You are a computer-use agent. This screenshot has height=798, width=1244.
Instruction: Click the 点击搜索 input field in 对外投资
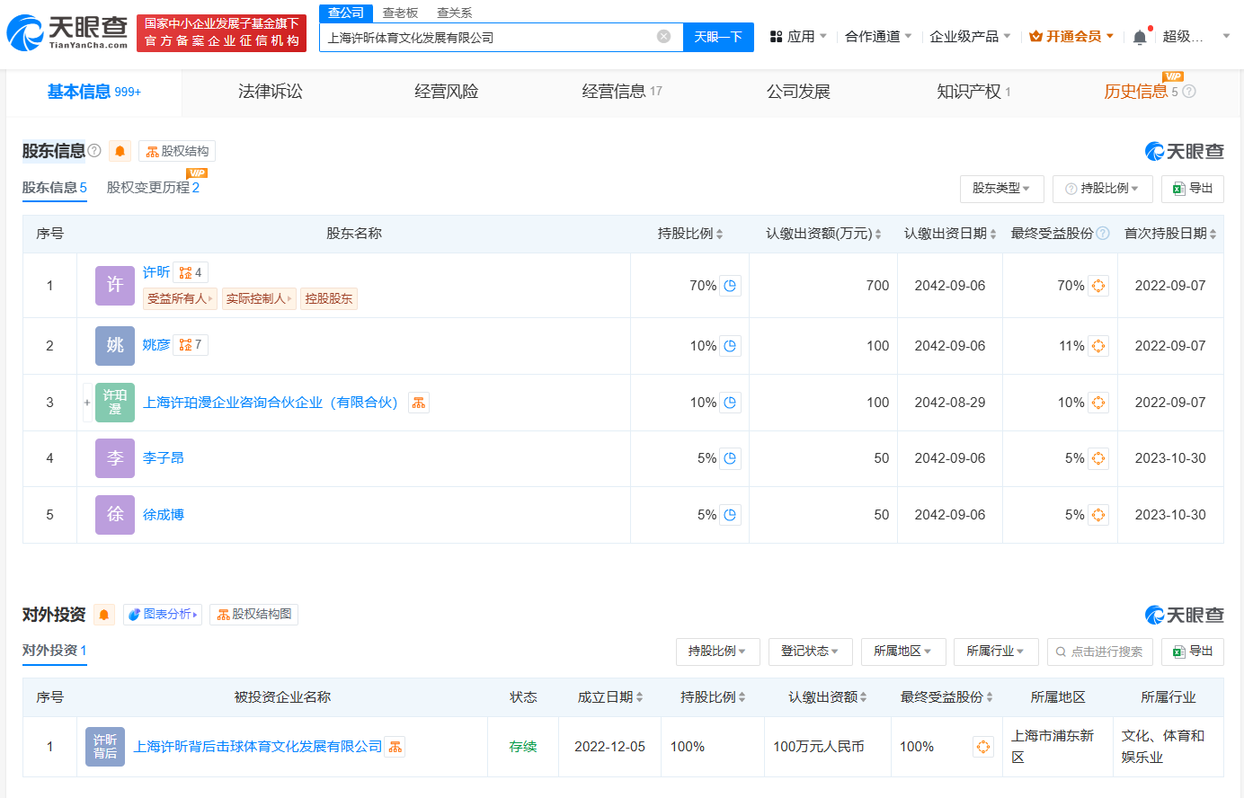click(x=1100, y=652)
